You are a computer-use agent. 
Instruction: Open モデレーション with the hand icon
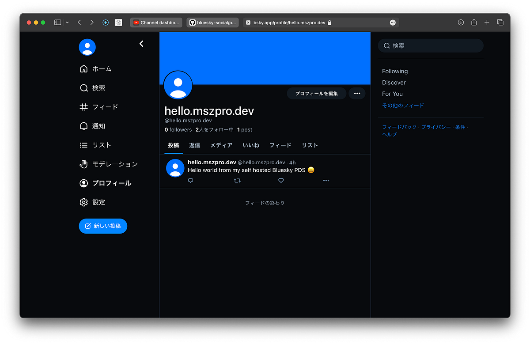pyautogui.click(x=83, y=164)
